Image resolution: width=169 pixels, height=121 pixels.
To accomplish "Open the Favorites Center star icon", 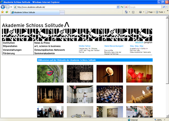I will (x=2, y=12).
